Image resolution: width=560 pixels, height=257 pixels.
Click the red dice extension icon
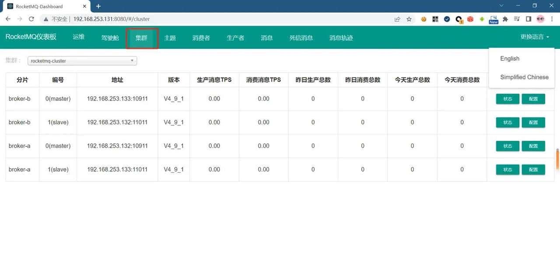pyautogui.click(x=470, y=19)
